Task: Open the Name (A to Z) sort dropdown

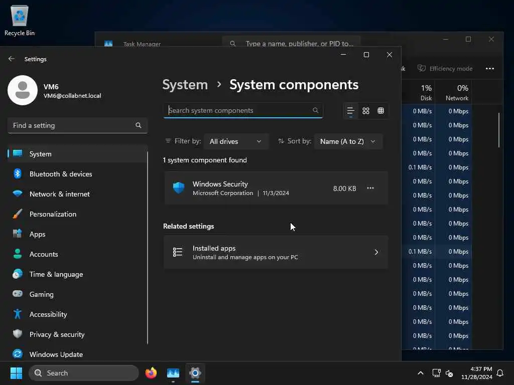Action: 348,141
